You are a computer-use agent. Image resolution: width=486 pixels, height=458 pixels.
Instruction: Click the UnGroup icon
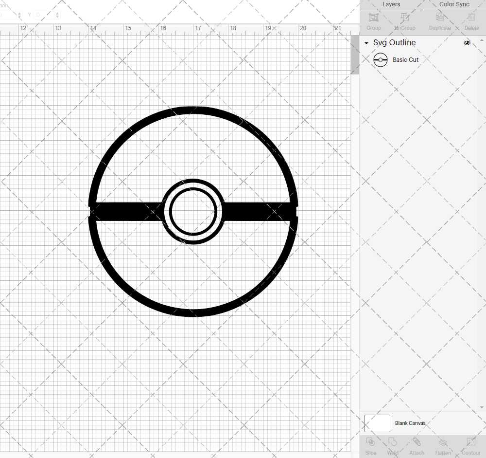click(404, 19)
